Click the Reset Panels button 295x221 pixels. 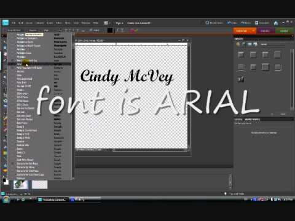pyautogui.click(x=214, y=23)
